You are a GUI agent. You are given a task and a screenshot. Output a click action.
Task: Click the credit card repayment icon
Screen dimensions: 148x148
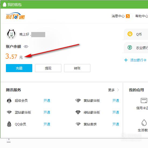[144, 100]
